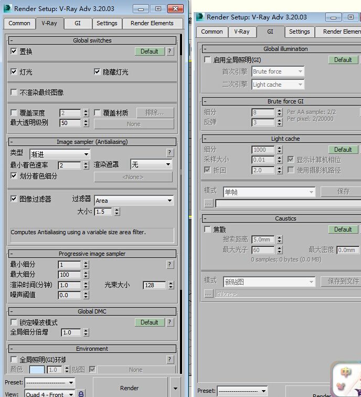Click Default button in Global switches
This screenshot has width=361, height=397.
[149, 51]
